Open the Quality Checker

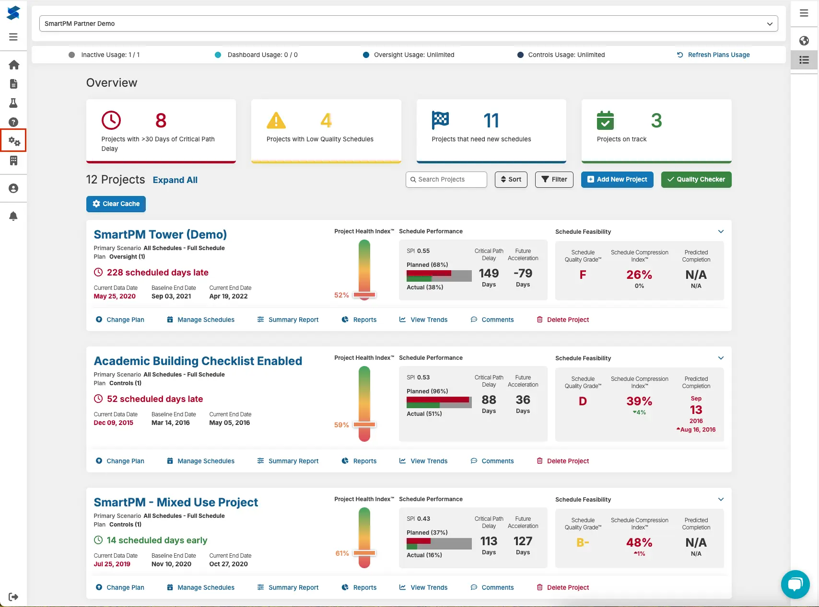coord(696,179)
